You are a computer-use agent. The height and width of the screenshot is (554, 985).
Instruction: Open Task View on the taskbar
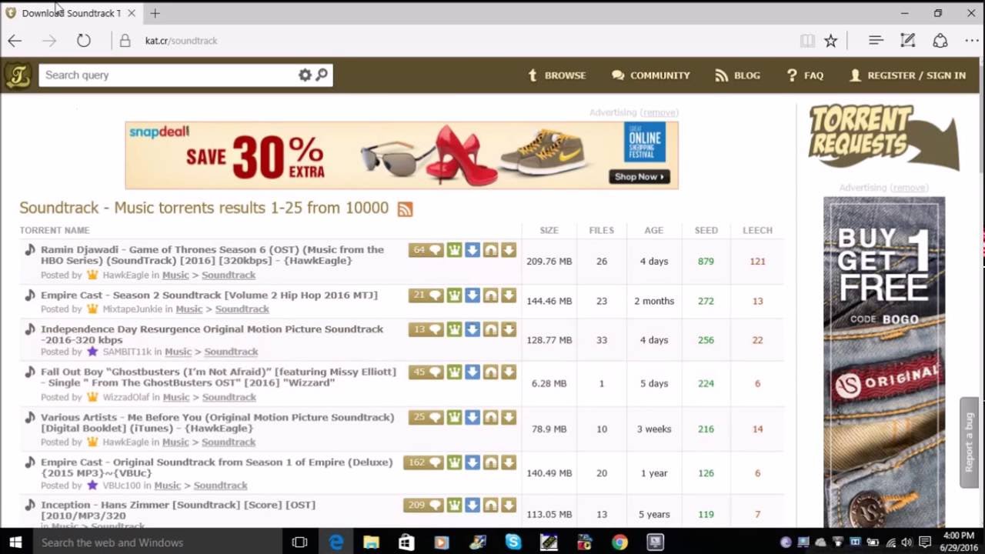(299, 542)
